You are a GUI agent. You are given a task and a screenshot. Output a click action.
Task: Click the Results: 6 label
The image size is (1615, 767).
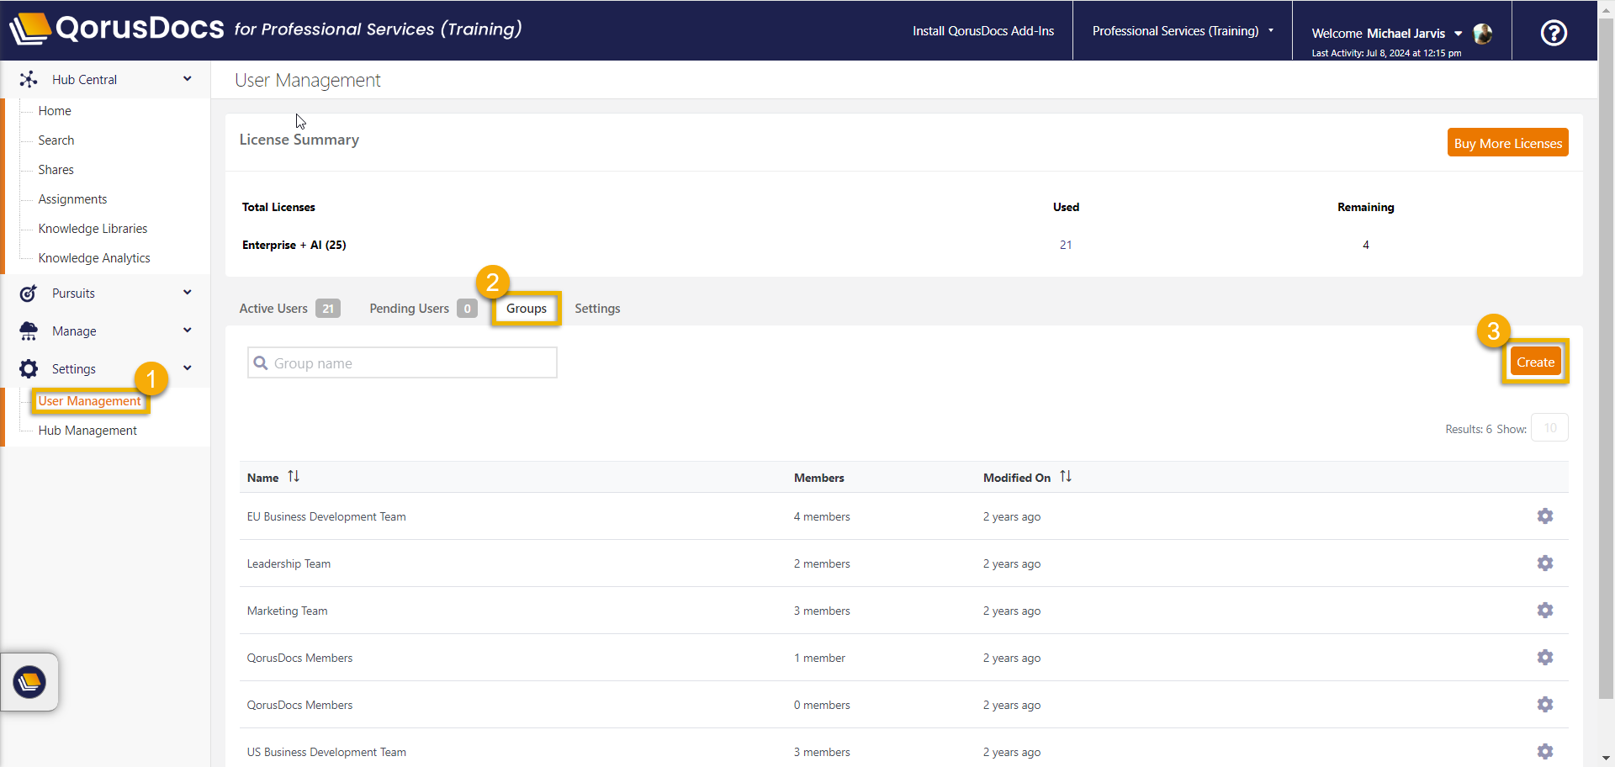[1469, 429]
